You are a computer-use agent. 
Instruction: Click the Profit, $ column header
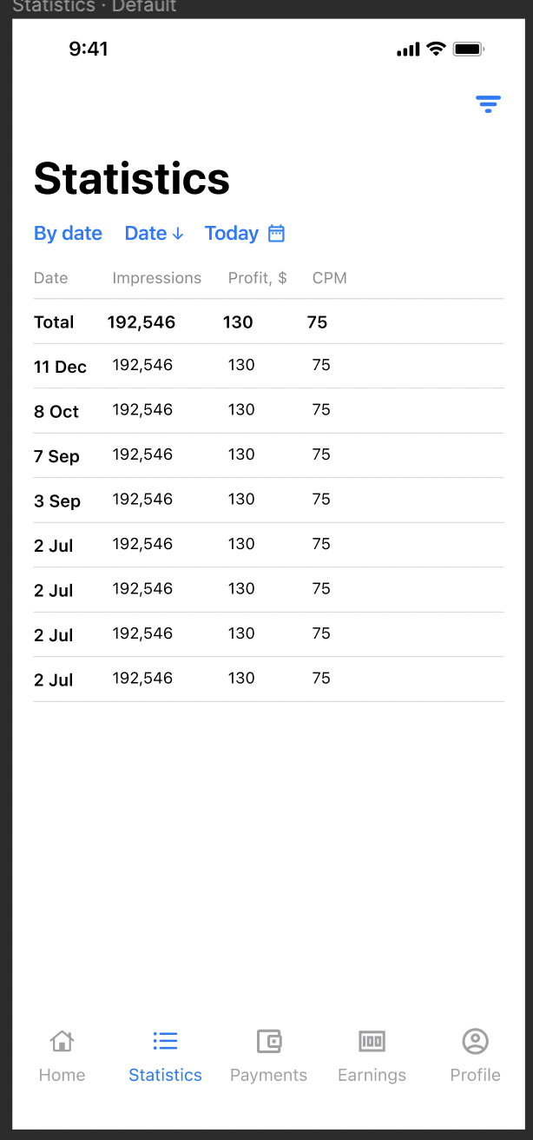(x=257, y=278)
